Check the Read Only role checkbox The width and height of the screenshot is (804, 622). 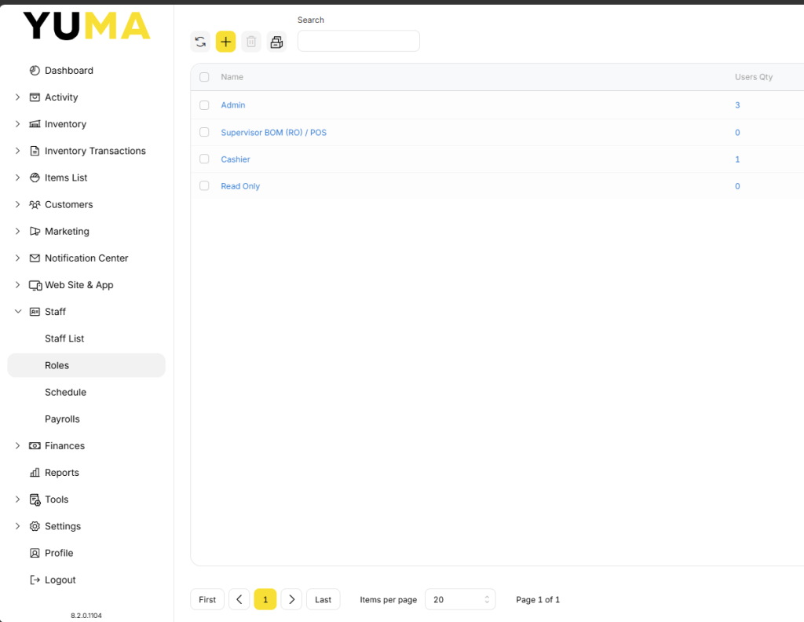click(204, 185)
